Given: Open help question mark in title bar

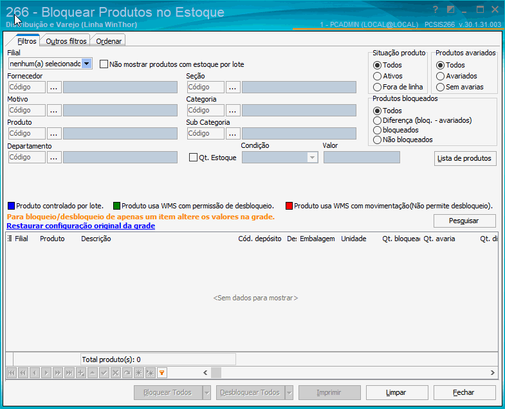Looking at the screenshot, I should click(436, 10).
